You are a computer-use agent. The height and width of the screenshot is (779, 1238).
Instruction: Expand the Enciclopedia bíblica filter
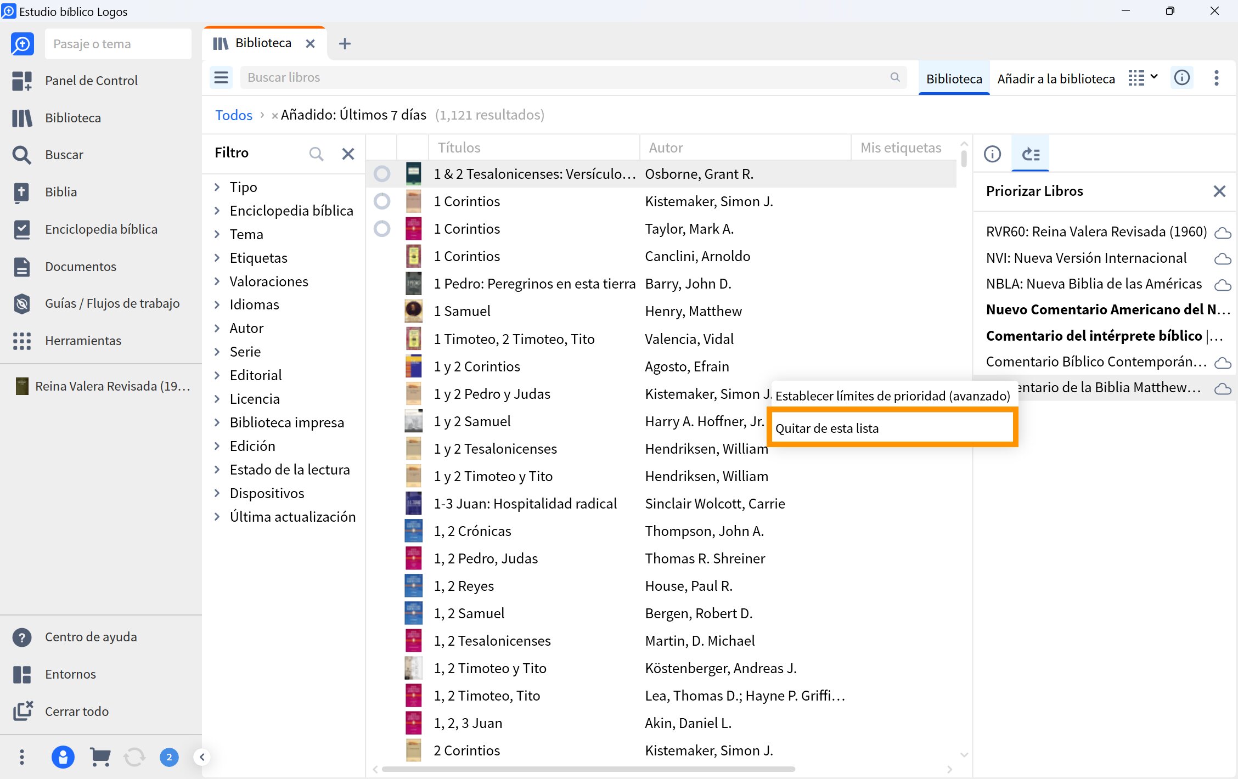pos(217,211)
